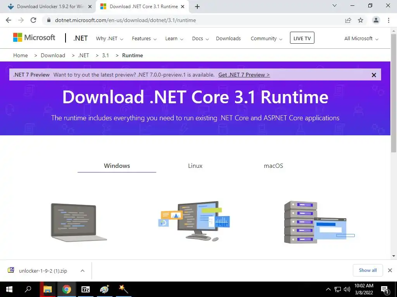The width and height of the screenshot is (397, 297).
Task: Open File Explorer from the taskbar
Action: click(x=48, y=289)
